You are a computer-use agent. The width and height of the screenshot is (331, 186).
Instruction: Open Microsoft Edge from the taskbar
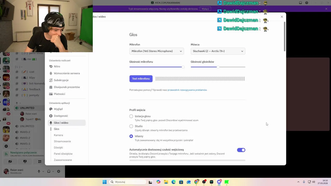click(173, 182)
